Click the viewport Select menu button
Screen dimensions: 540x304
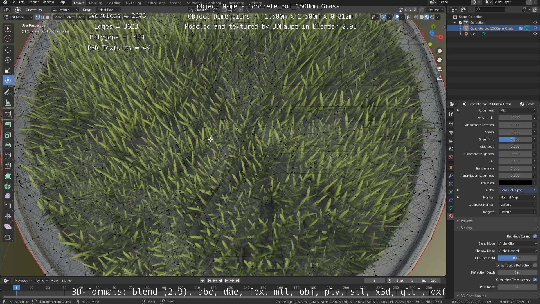(x=70, y=17)
